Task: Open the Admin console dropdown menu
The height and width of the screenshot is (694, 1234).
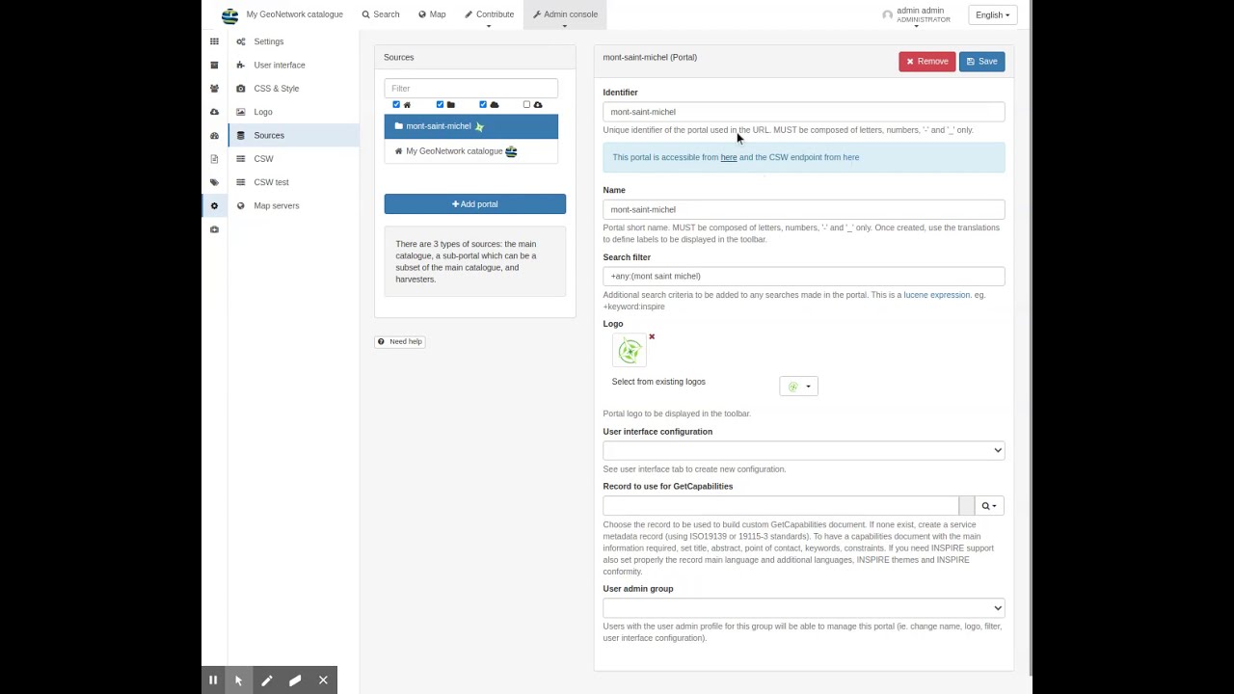Action: coord(565,14)
